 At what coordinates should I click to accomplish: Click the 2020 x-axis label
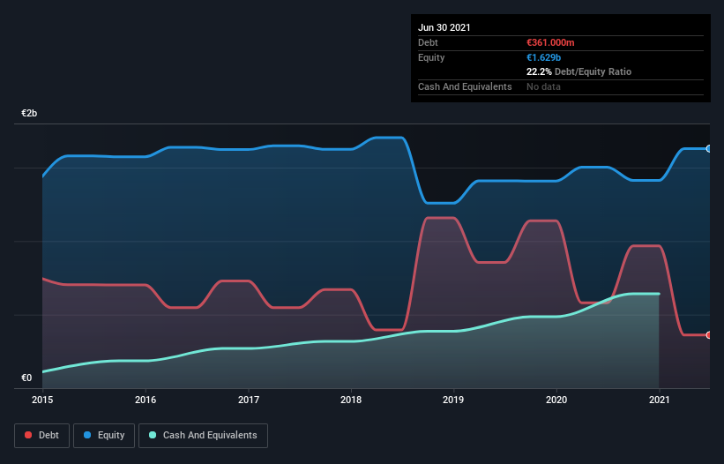(x=556, y=400)
